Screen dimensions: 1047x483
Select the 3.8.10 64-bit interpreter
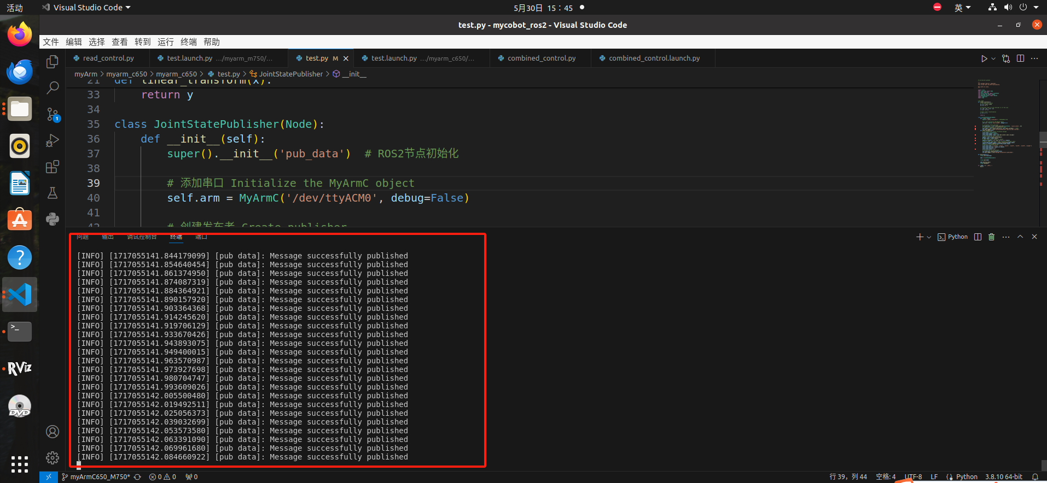pos(1004,477)
